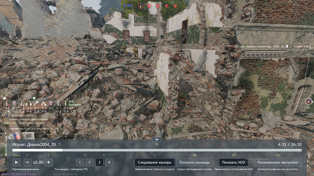
Task: Click the blue reinforcement tickets icon near 803
Action: [x=125, y=6]
